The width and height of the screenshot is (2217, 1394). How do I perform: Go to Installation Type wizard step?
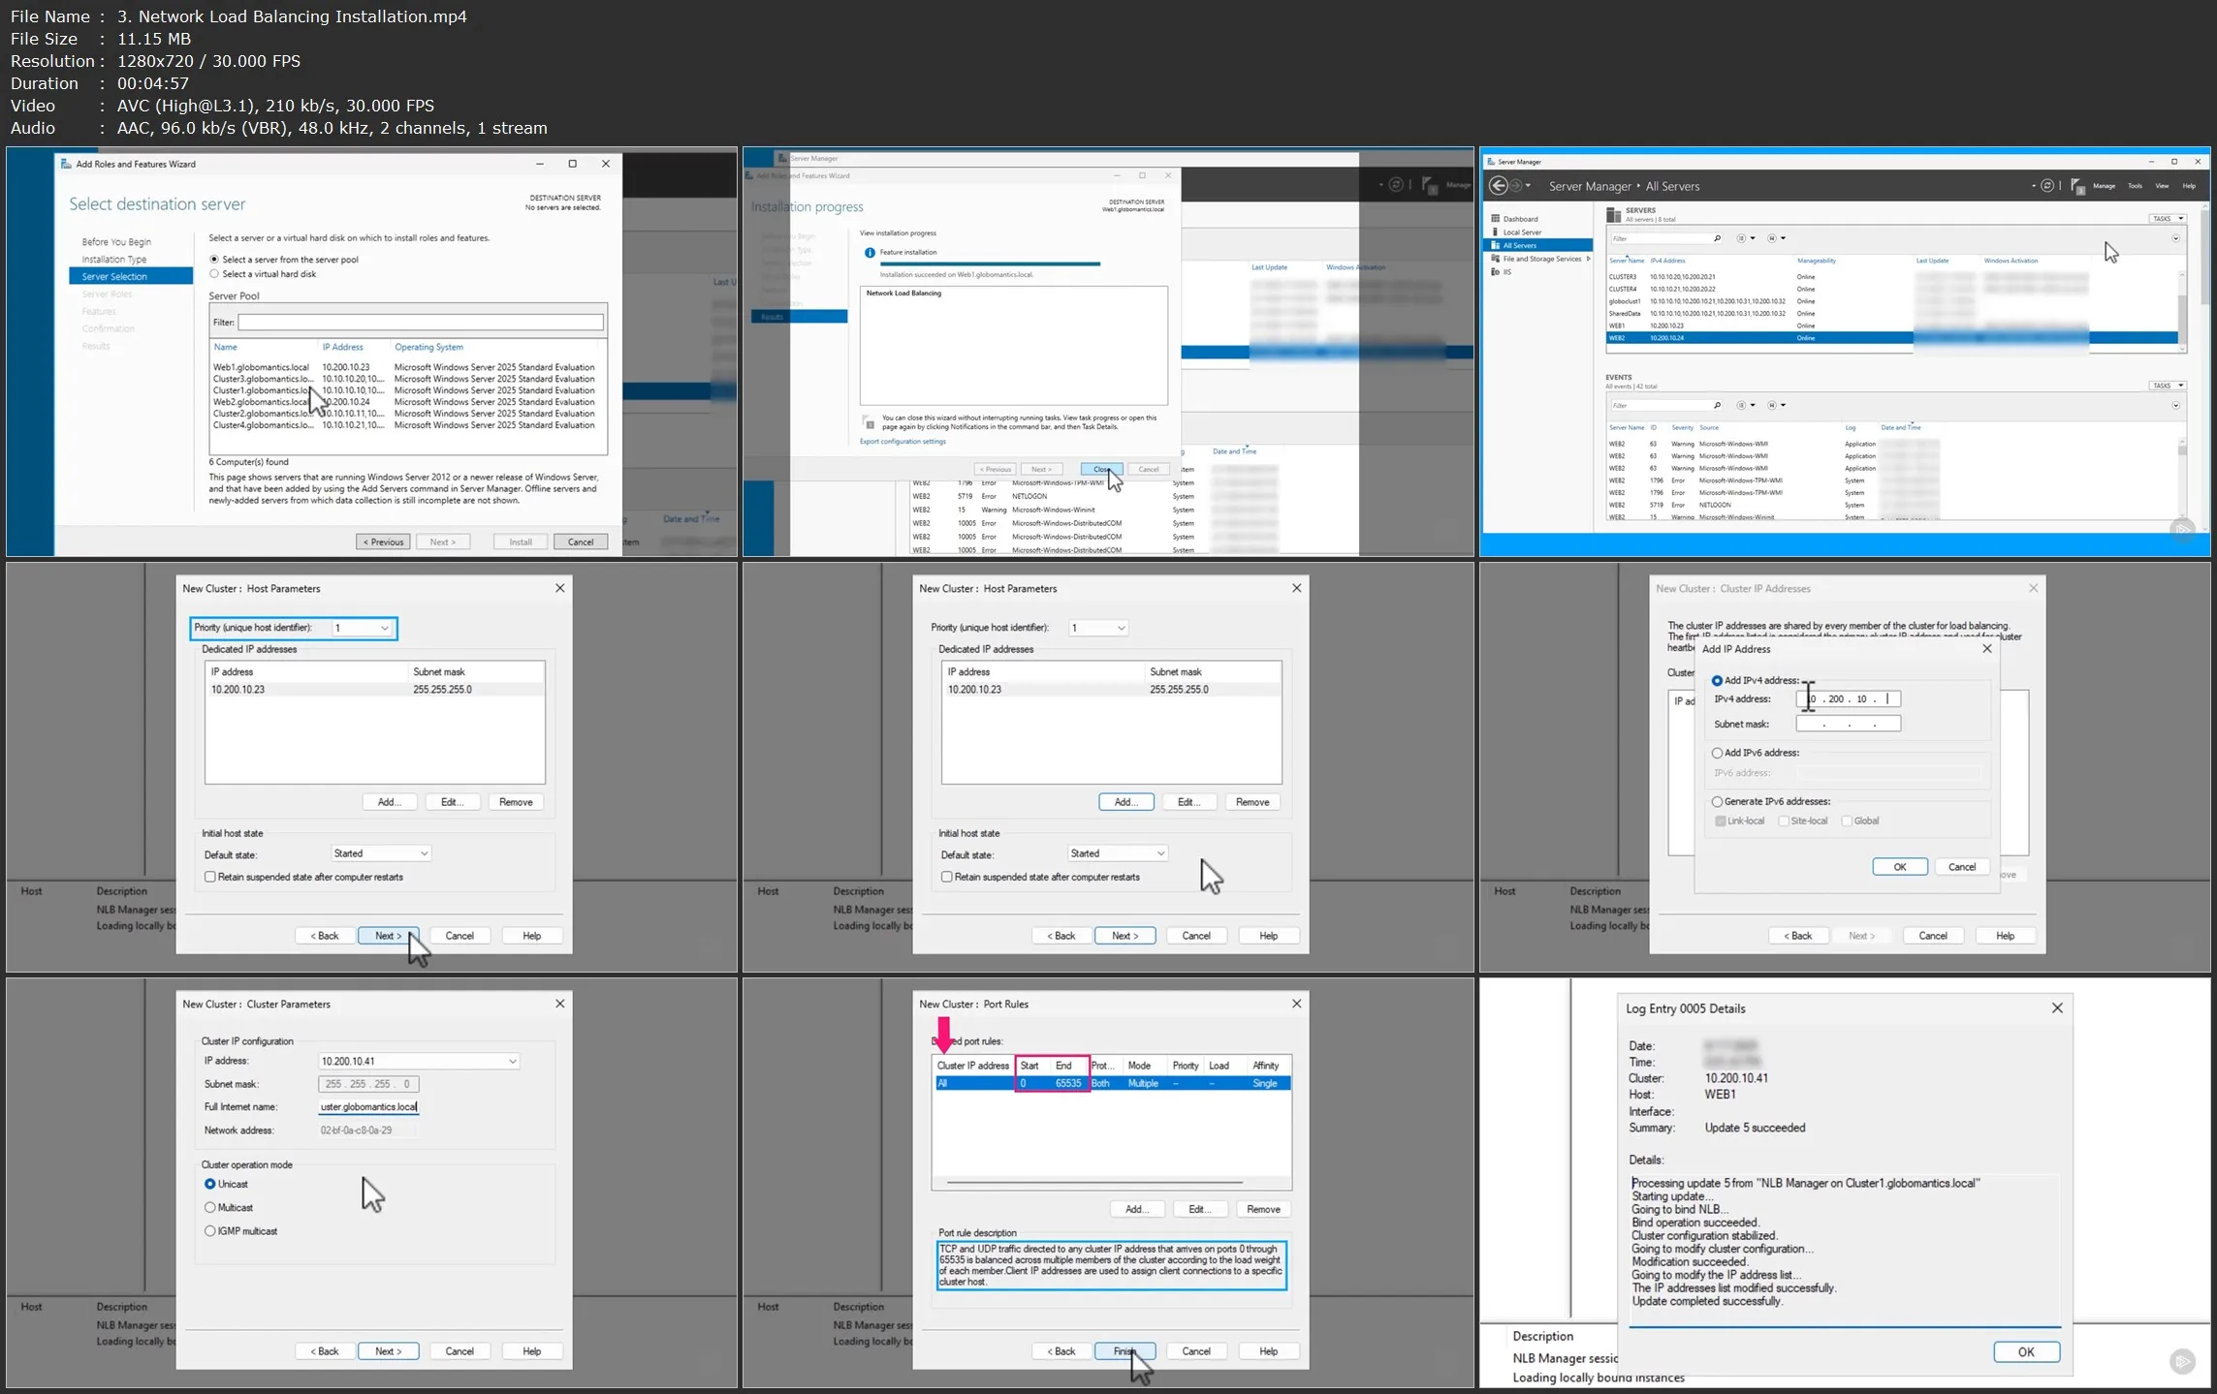coord(114,260)
